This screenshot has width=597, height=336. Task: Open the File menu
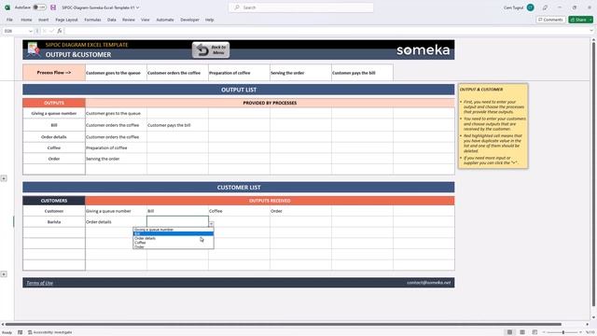[9, 20]
